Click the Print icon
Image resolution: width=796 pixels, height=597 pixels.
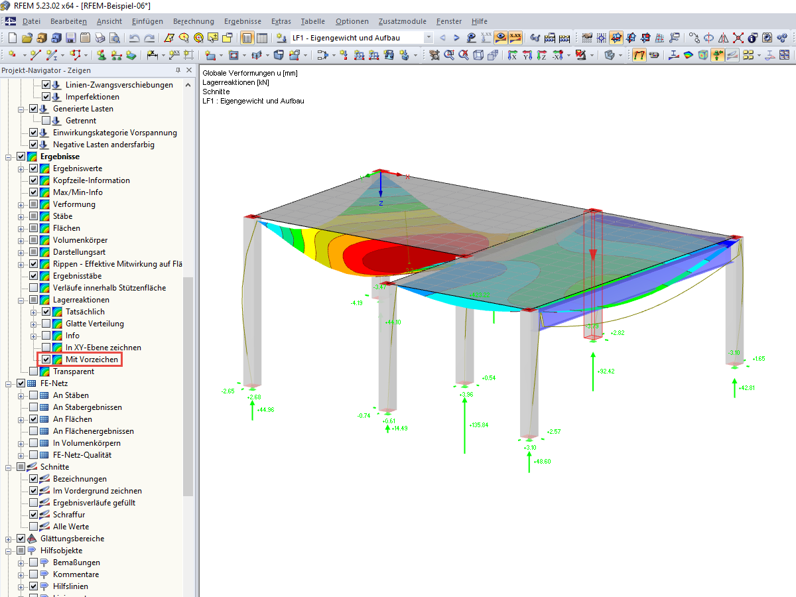point(99,38)
